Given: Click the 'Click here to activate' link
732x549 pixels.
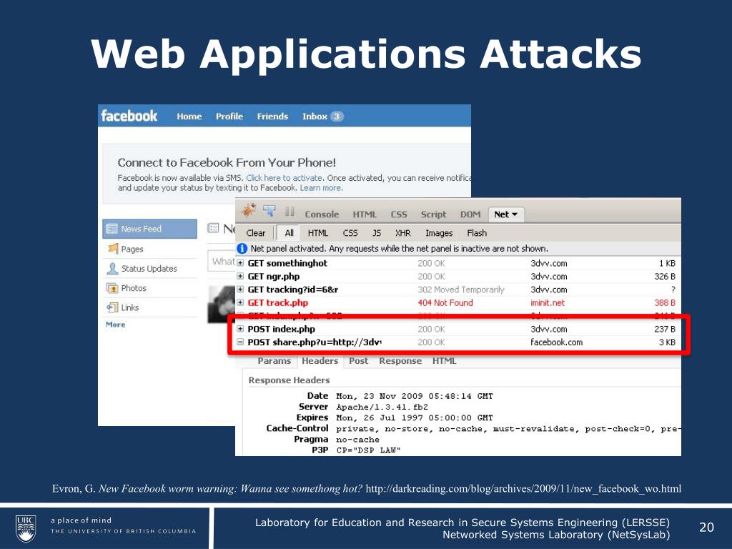Looking at the screenshot, I should (x=284, y=178).
